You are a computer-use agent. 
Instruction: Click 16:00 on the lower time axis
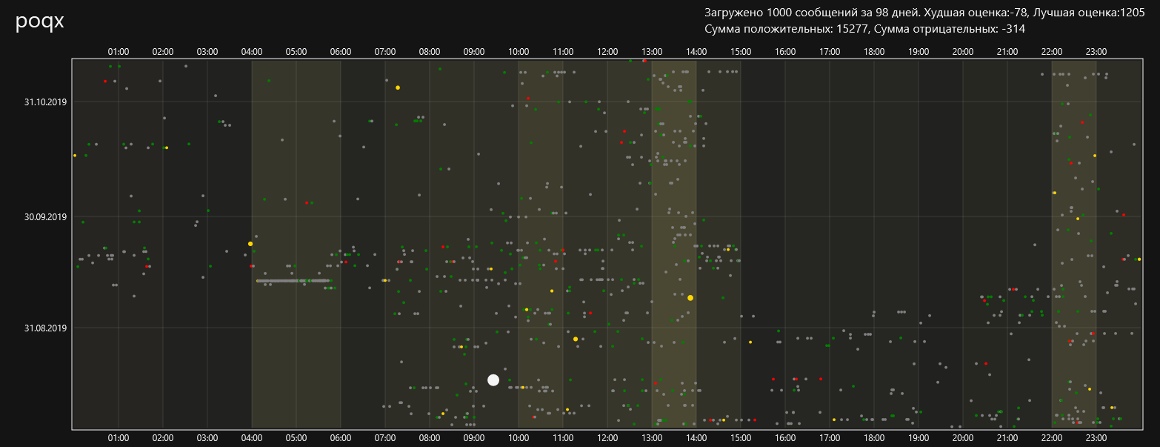785,438
